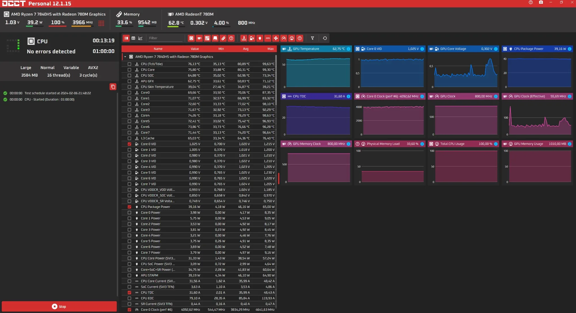Open info for CPU TDC graph
Image resolution: width=576 pixels, height=313 pixels.
coord(348,96)
